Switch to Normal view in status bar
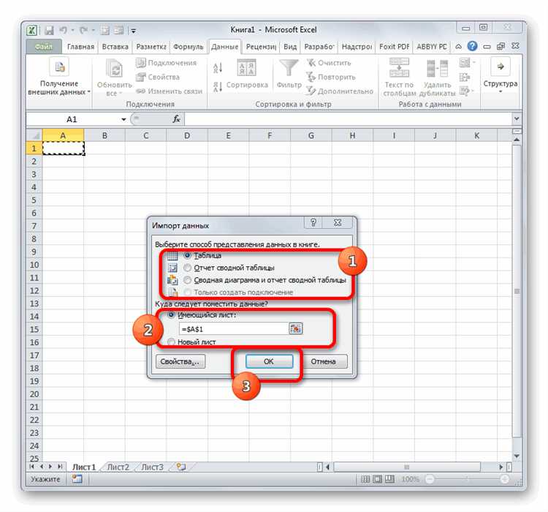This screenshot has width=548, height=512. (x=365, y=479)
